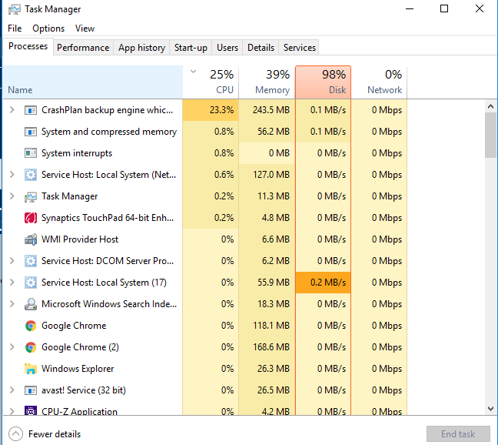Screen dimensions: 498x445
Task: Sort by the 39% Memory column header
Action: (x=267, y=82)
